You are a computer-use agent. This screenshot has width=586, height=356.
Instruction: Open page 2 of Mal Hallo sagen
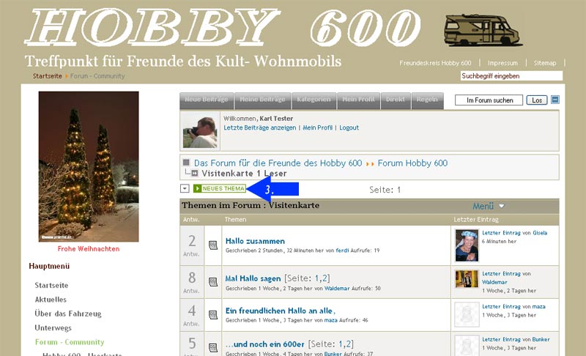pyautogui.click(x=324, y=278)
